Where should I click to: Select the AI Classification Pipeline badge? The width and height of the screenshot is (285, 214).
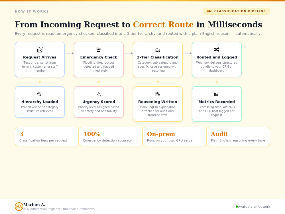click(x=236, y=11)
